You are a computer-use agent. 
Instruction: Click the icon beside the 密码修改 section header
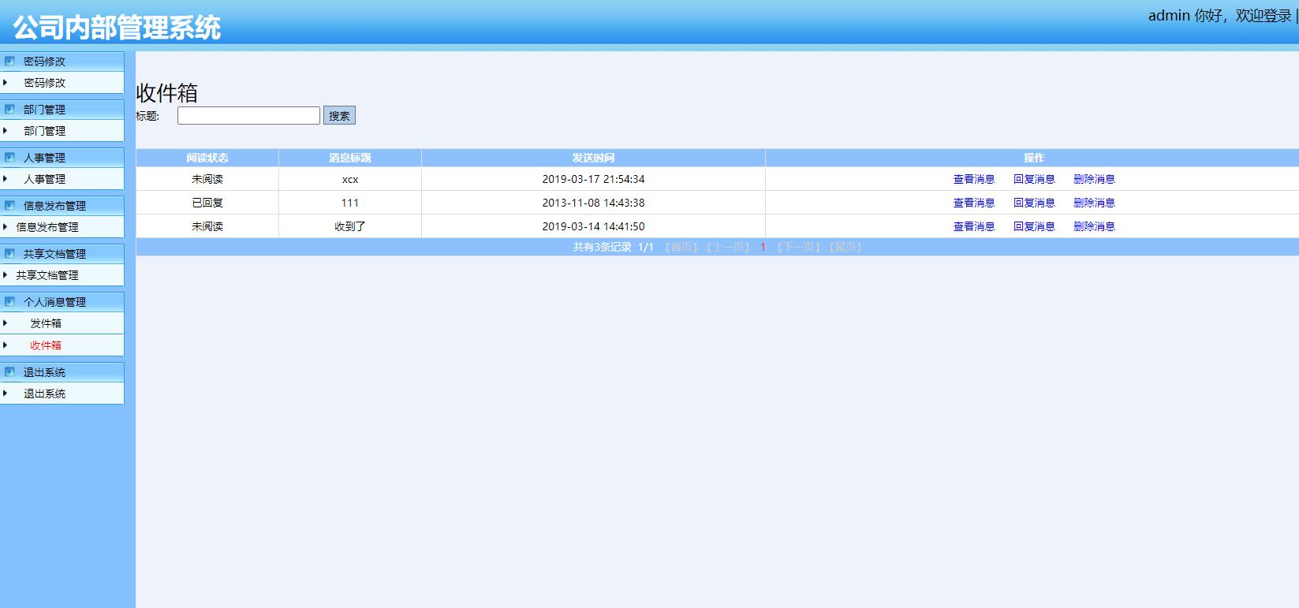[9, 61]
